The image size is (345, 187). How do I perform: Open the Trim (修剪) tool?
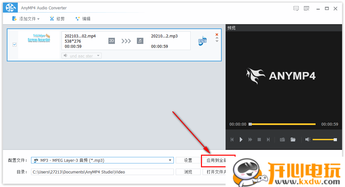point(57,19)
